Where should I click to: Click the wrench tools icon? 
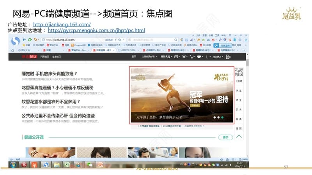pyautogui.click(x=220, y=40)
